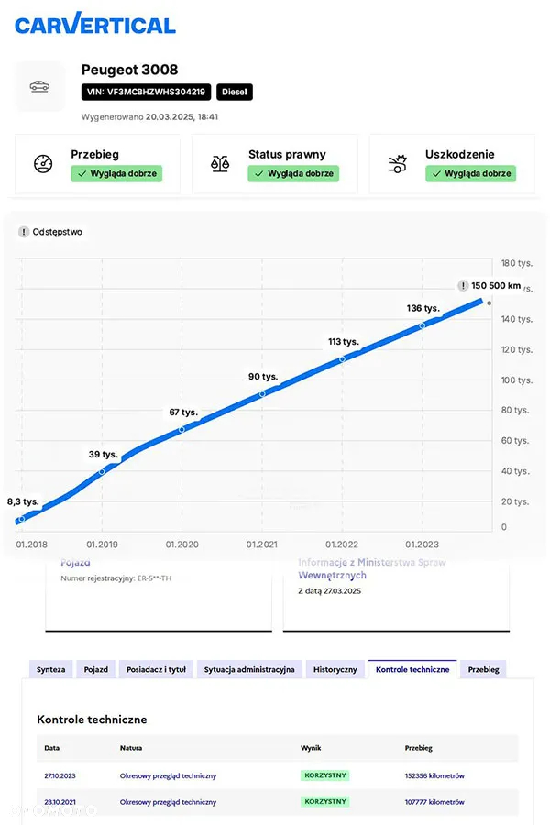Click the 90 tys. chart data point
The width and height of the screenshot is (550, 825).
[x=262, y=394]
